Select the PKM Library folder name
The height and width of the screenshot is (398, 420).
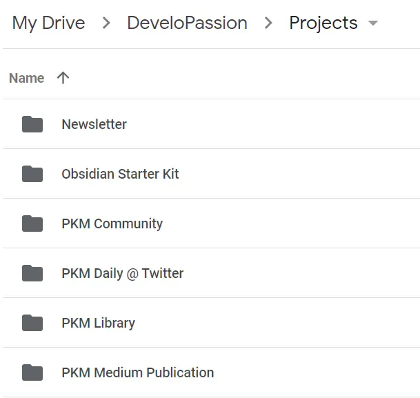click(x=99, y=323)
